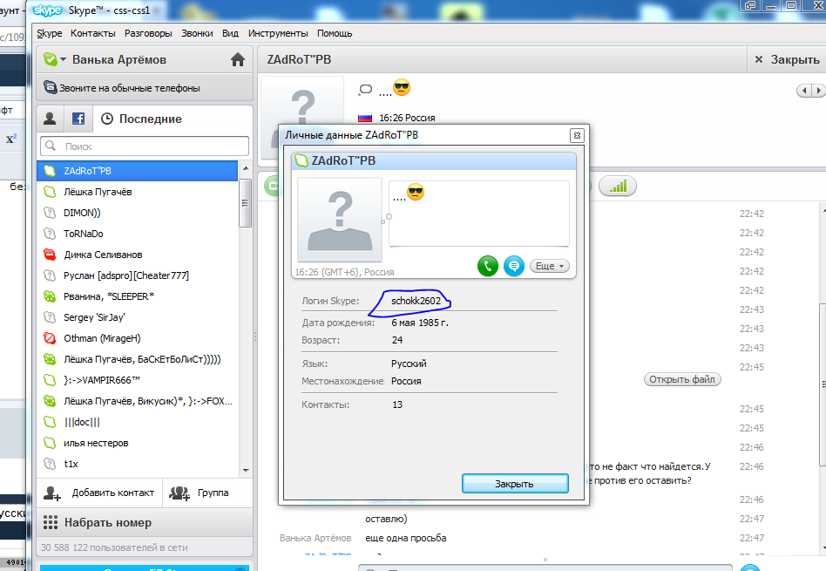Click Добавить контакт button
Image resolution: width=826 pixels, height=571 pixels.
pos(99,493)
